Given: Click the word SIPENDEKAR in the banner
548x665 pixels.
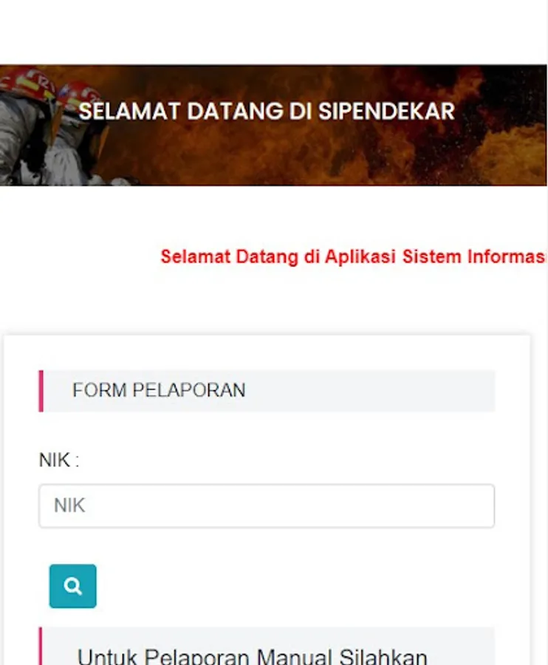Looking at the screenshot, I should coord(386,112).
